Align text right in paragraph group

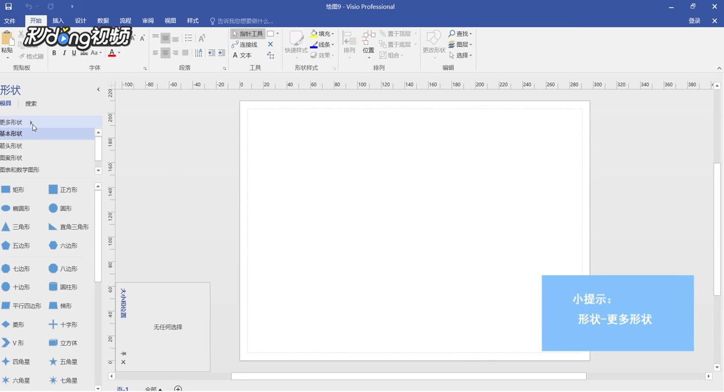click(x=175, y=53)
